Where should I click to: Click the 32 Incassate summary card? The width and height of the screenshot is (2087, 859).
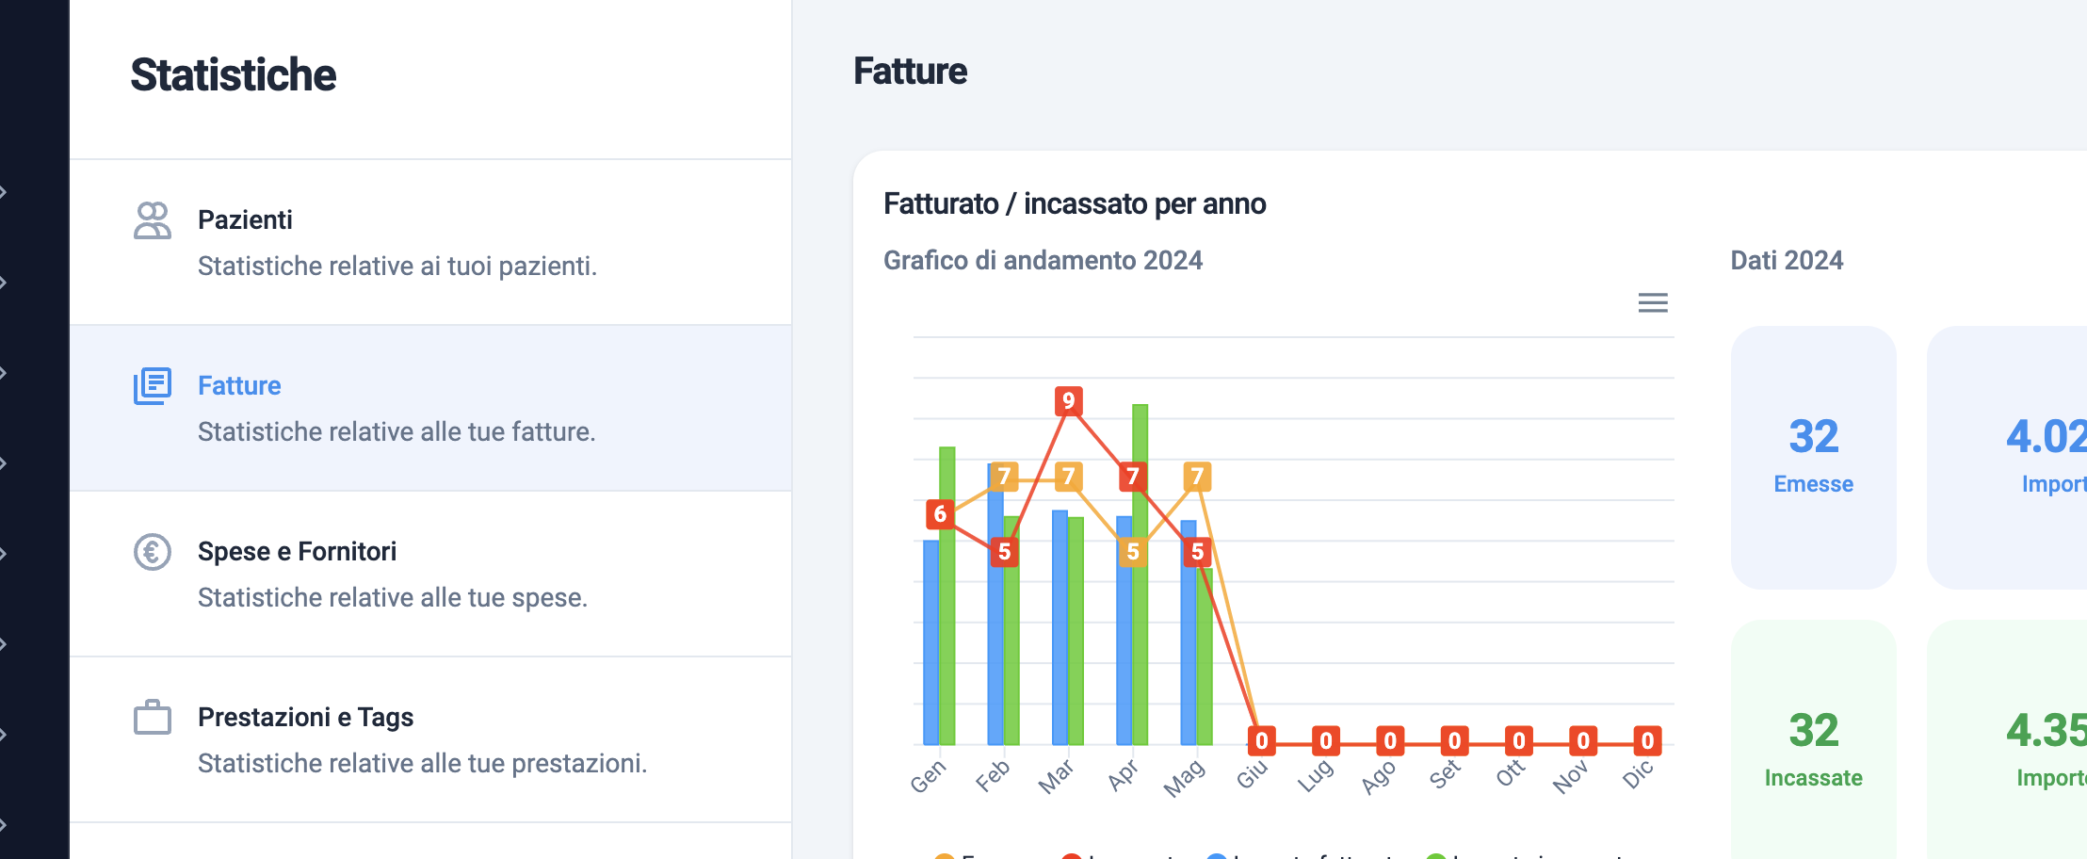pos(1813,739)
